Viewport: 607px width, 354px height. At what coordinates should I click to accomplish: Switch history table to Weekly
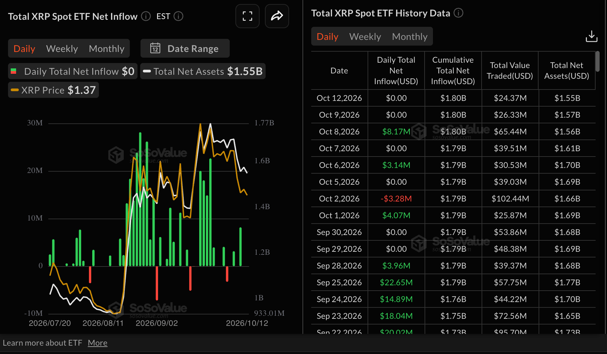coord(365,37)
